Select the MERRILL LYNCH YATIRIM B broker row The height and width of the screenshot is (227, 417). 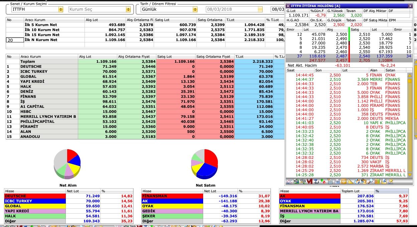click(145, 117)
